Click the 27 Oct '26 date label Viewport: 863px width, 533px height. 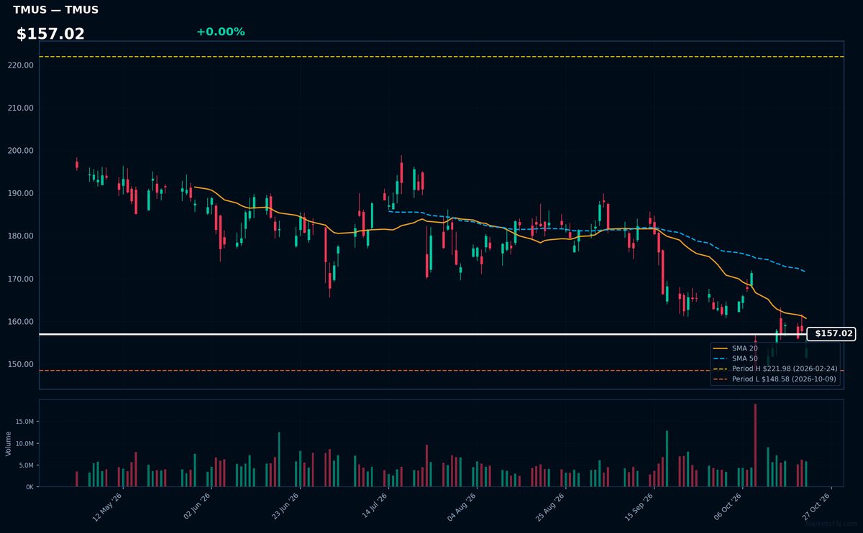pos(817,506)
